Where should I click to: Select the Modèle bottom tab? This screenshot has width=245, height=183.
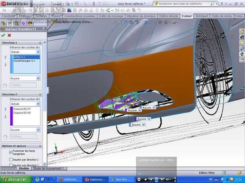pyautogui.click(x=24, y=169)
